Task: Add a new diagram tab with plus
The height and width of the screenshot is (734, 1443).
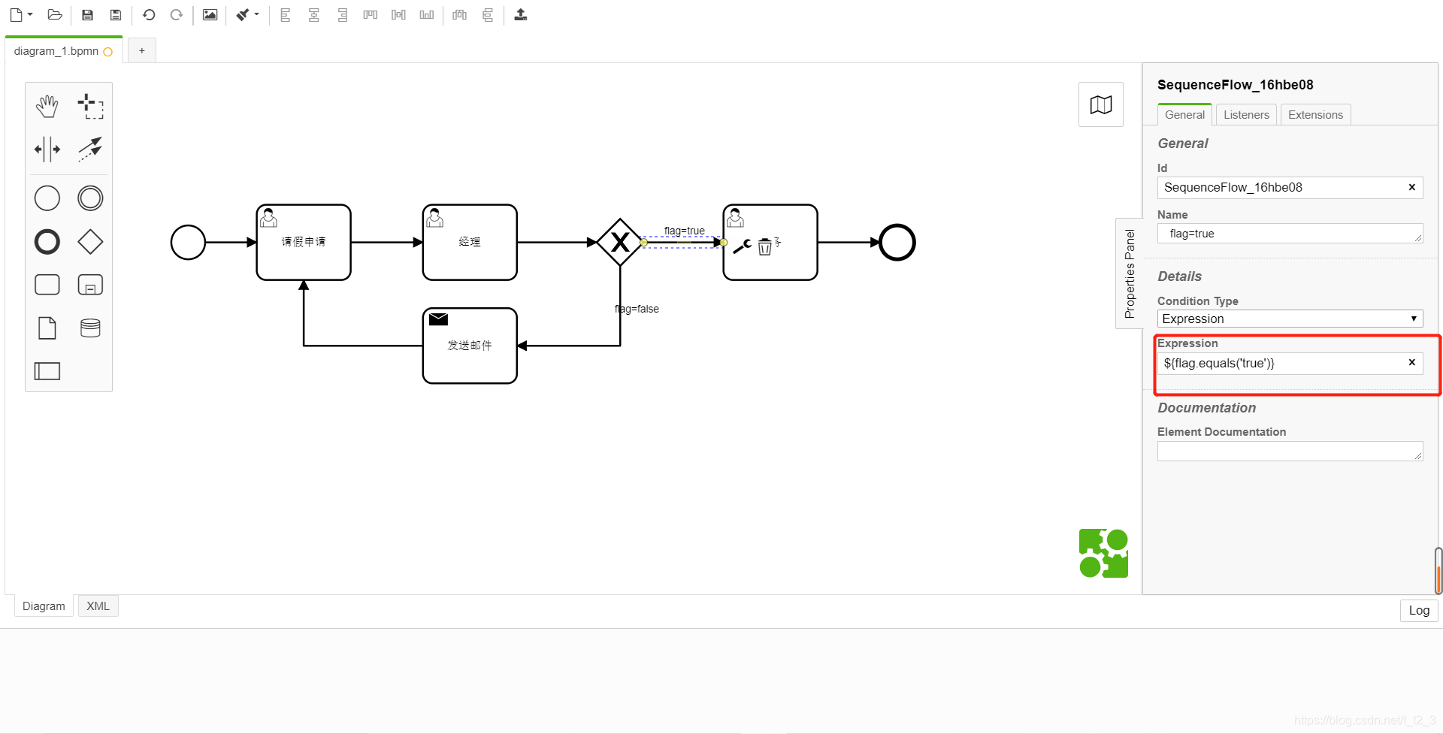Action: [x=142, y=50]
